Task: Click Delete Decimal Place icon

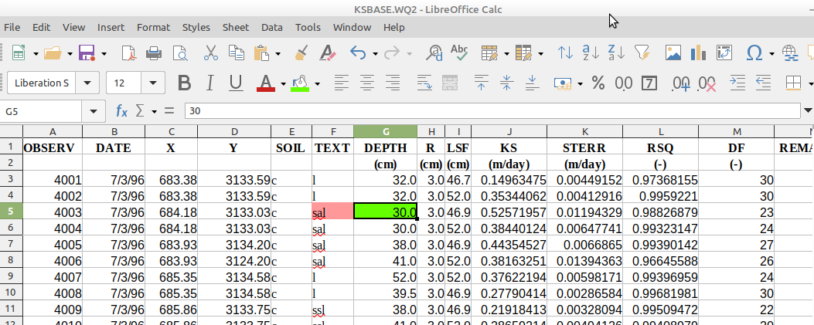Action: pyautogui.click(x=707, y=83)
